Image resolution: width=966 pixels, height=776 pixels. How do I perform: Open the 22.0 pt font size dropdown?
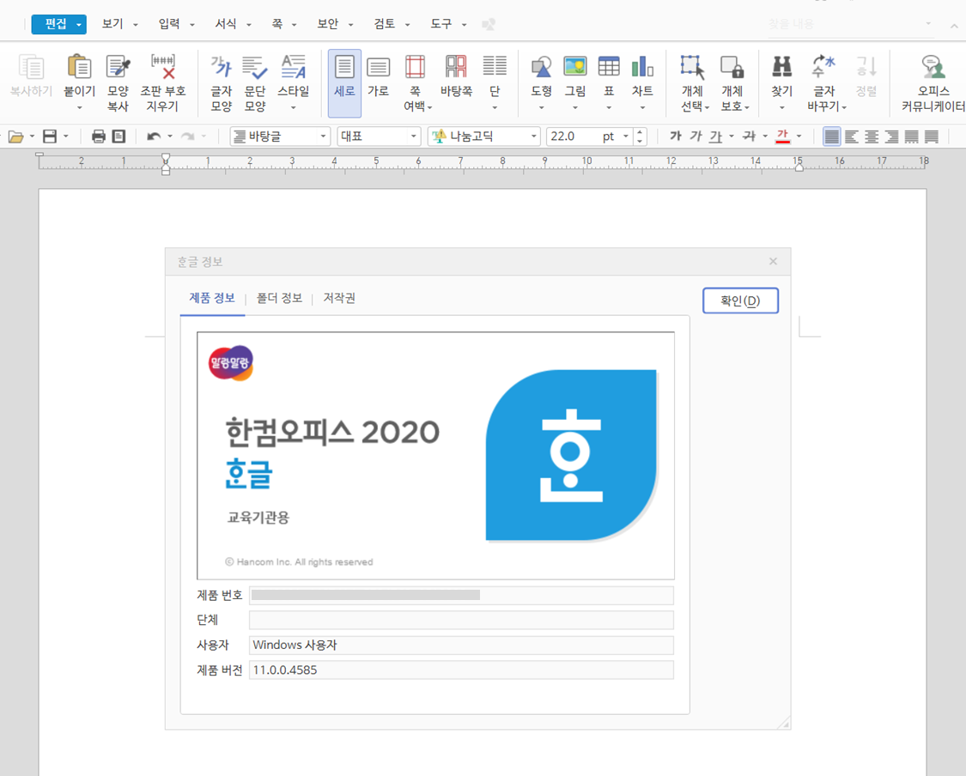[x=625, y=136]
